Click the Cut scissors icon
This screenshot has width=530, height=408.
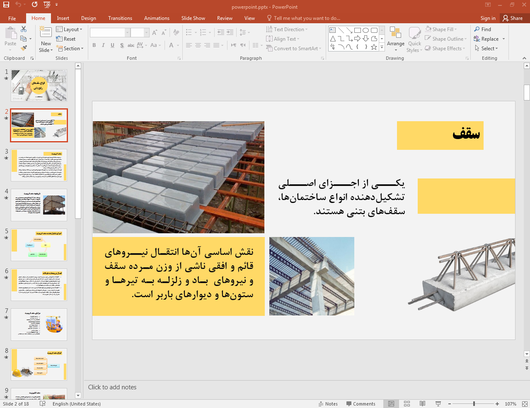[24, 29]
